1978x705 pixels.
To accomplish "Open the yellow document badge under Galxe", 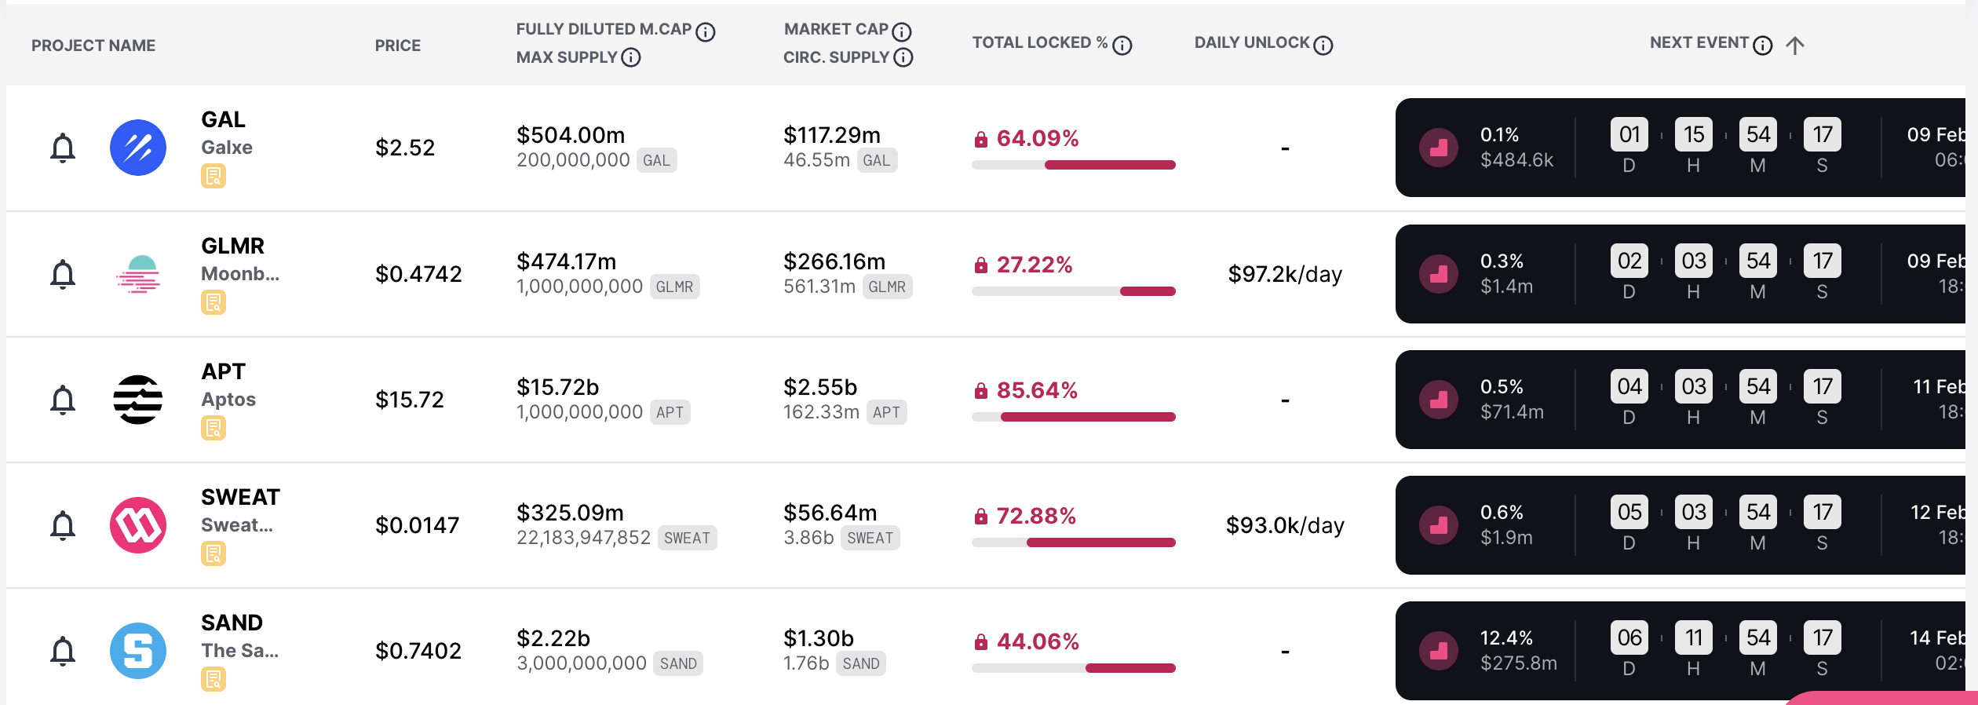I will 213,176.
